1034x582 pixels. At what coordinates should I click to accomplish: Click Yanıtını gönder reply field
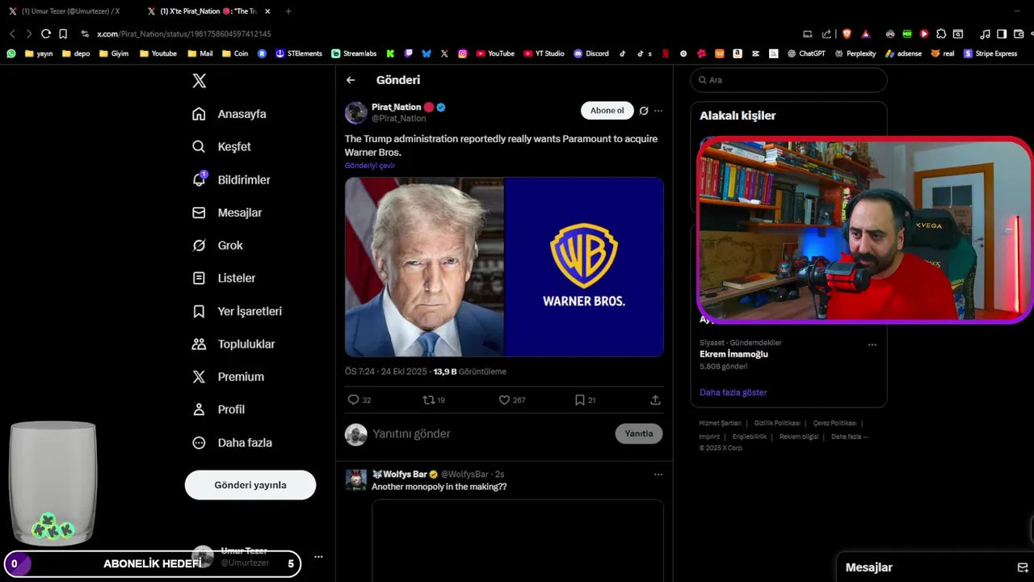489,434
